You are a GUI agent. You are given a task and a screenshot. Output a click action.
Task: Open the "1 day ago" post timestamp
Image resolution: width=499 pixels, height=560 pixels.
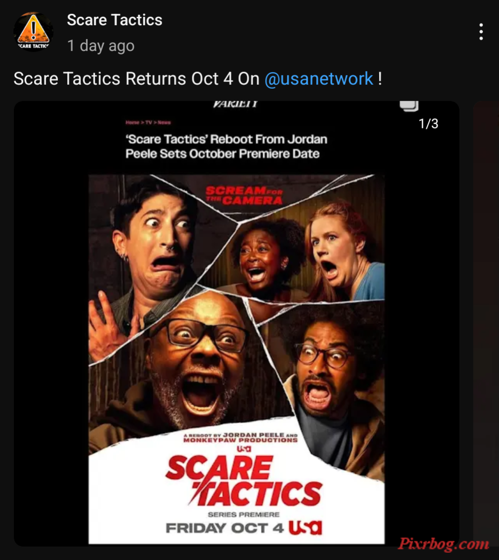[x=101, y=46]
